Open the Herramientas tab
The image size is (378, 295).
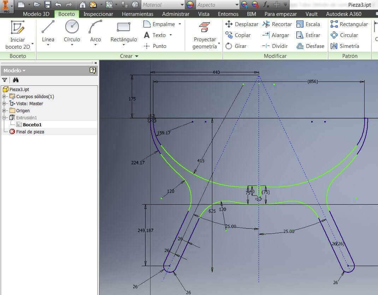[137, 14]
